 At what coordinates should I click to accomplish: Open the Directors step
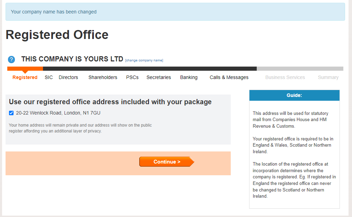[68, 77]
